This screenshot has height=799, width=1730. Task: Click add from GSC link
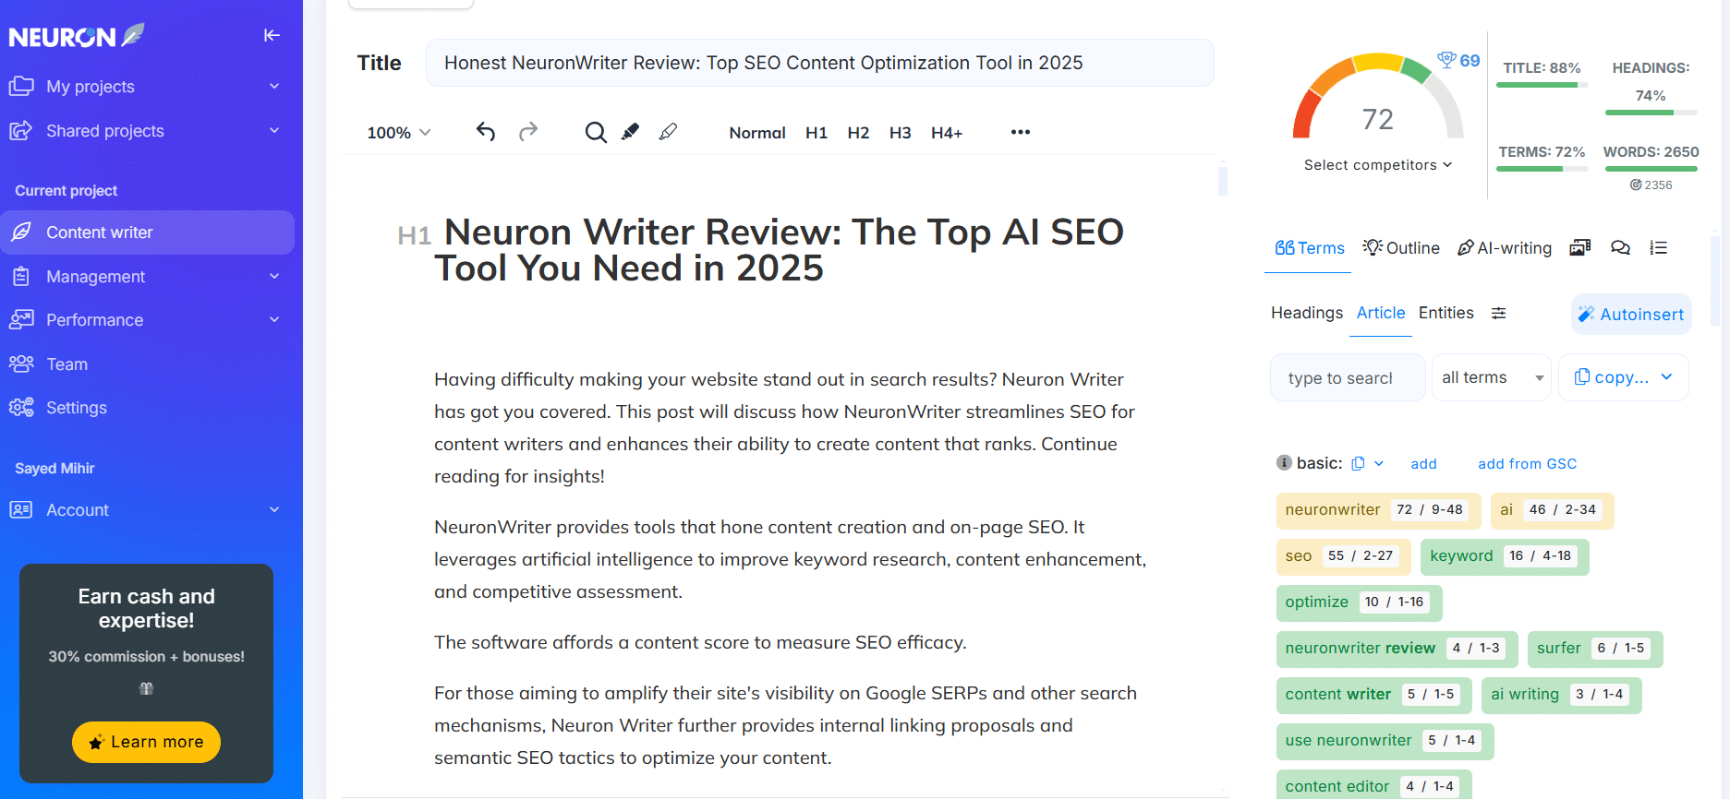click(1527, 463)
